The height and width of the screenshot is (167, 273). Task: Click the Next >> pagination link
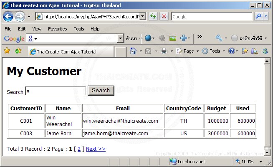(x=96, y=149)
